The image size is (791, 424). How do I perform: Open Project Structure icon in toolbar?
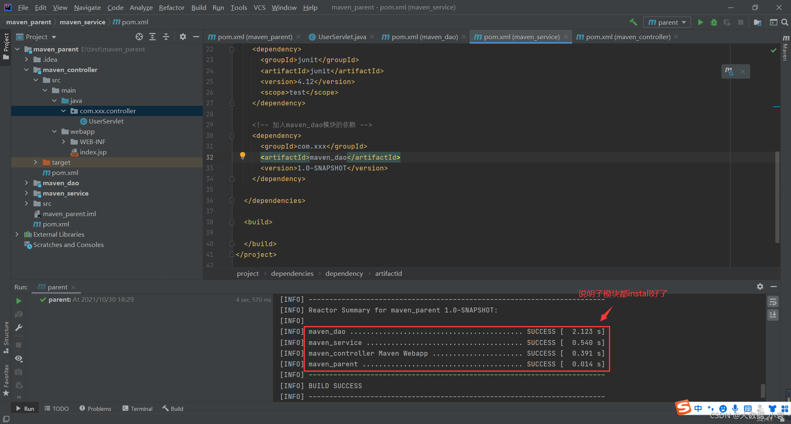pos(758,22)
